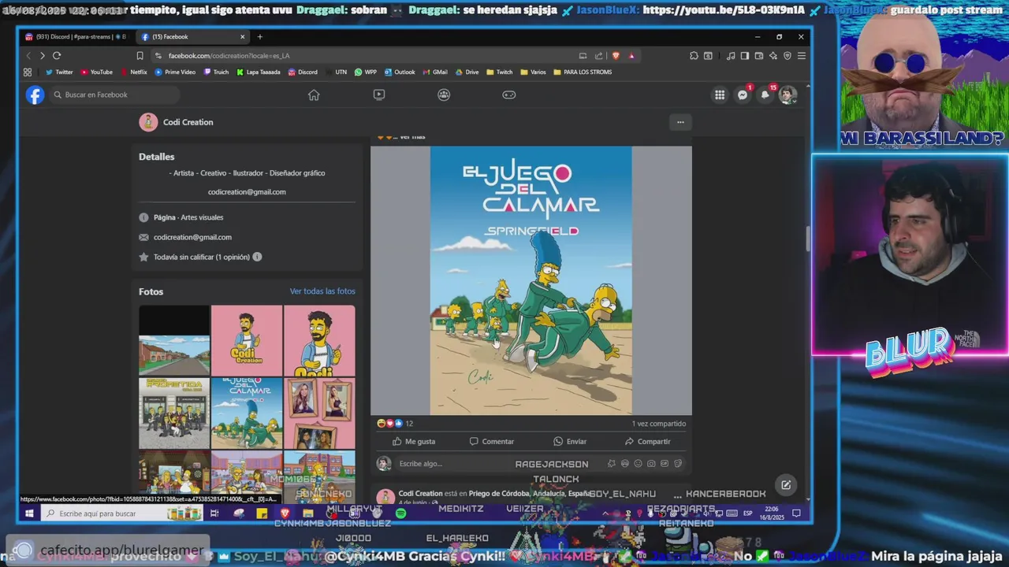Viewport: 1009px width, 567px height.
Task: Click Compartir on the post
Action: coord(647,441)
